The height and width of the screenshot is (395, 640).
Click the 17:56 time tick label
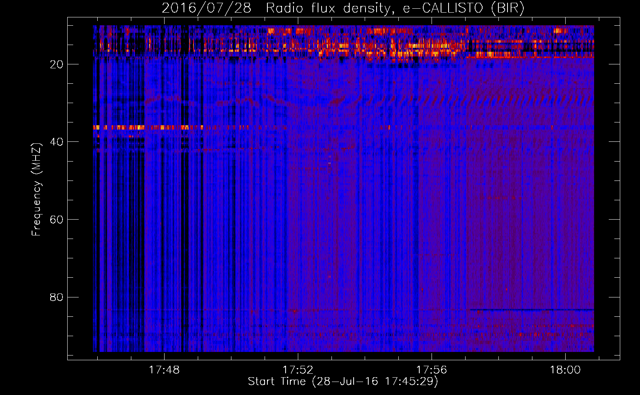432,370
